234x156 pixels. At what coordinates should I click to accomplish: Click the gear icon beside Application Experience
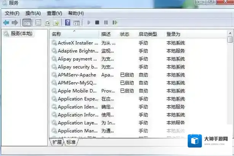pos(54,99)
